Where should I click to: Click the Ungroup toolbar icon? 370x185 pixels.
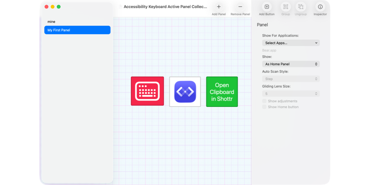301,7
